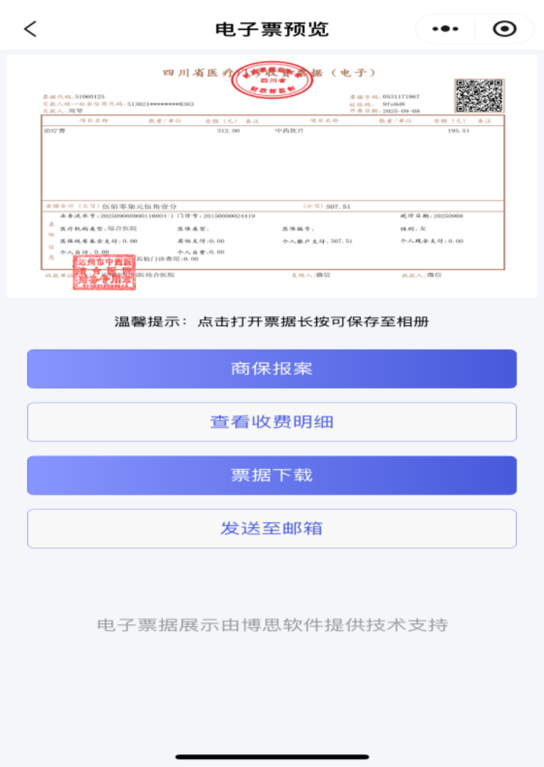Tap the 中药饮片 195.51 line item

tap(372, 131)
